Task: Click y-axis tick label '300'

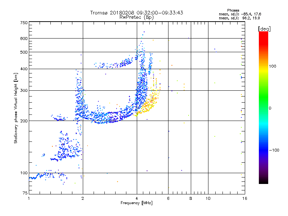Action: coord(24,91)
